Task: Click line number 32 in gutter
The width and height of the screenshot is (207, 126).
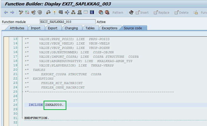Action: [15, 122]
